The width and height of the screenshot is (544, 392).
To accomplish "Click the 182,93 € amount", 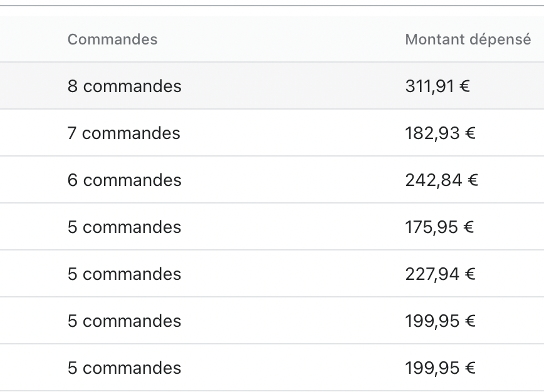I will [x=440, y=133].
